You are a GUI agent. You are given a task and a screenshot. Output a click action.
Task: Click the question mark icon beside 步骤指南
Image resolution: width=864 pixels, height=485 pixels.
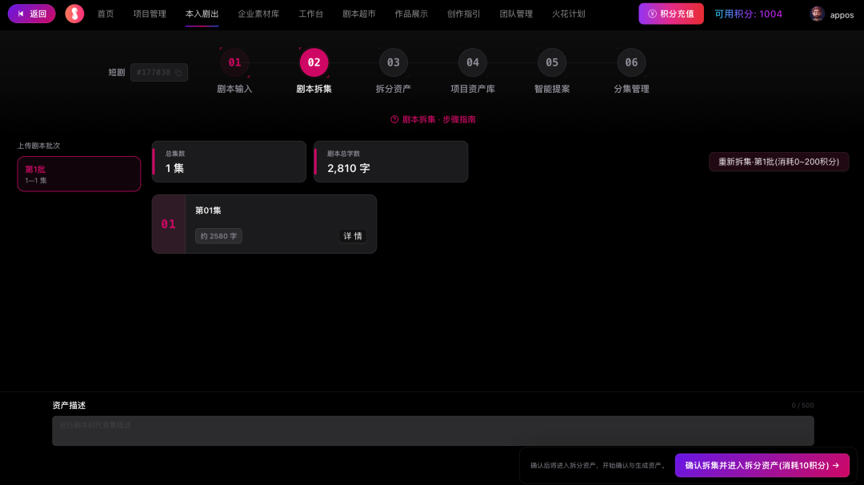[x=394, y=119]
